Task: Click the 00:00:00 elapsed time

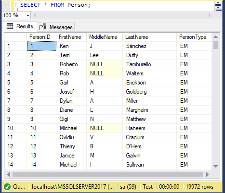Action: pos(169,187)
